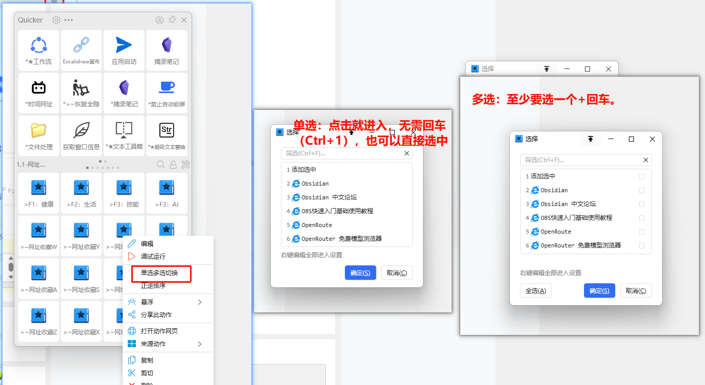Viewport: 705px width, 385px height.
Task: Launch the Excalidraw画布 chain-link icon
Action: coord(81,46)
